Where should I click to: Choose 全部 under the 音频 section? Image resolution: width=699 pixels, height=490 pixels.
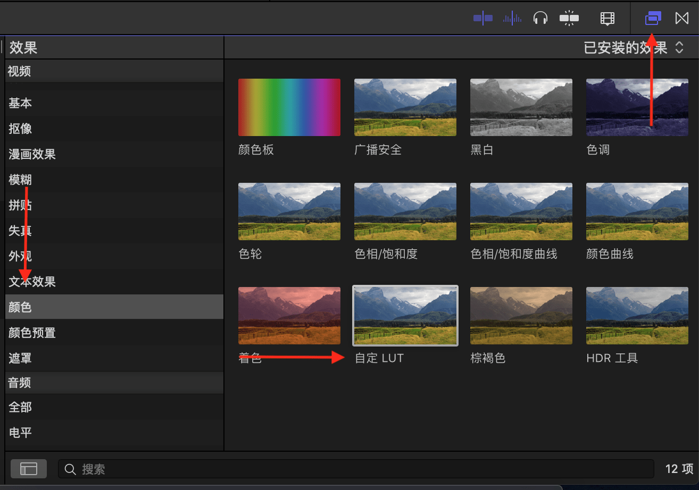pyautogui.click(x=20, y=407)
